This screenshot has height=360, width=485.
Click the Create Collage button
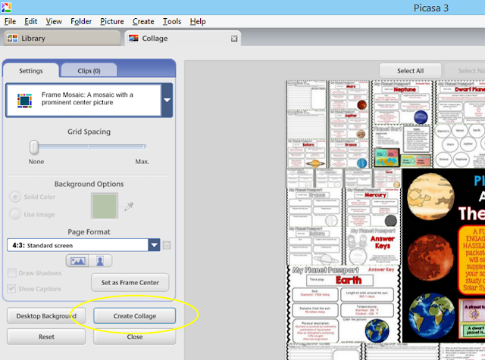(x=135, y=316)
